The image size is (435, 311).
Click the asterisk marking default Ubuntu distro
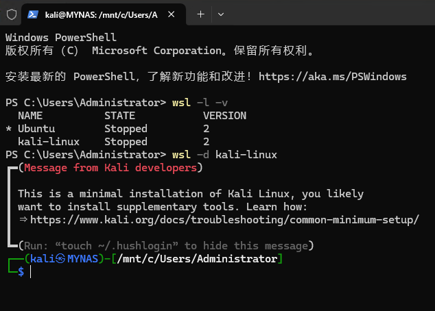click(9, 129)
